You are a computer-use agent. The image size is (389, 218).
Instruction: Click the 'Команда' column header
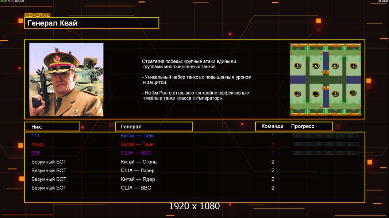[x=272, y=126]
